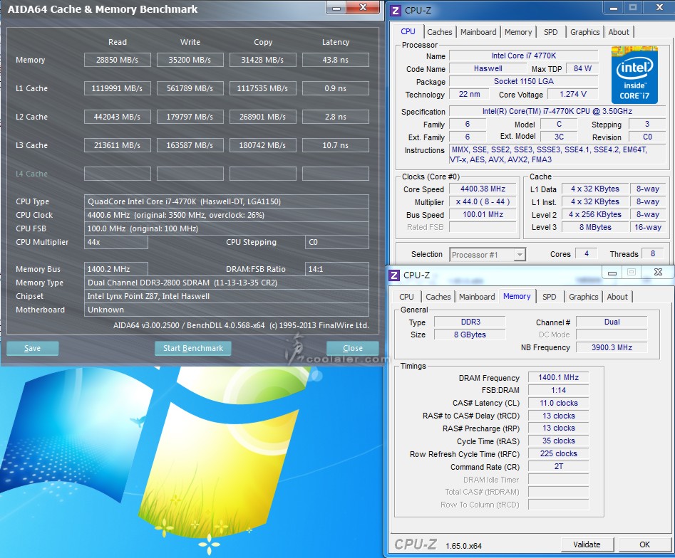This screenshot has width=675, height=558.
Task: Open About tab in upper CPU-Z window
Action: (x=619, y=32)
